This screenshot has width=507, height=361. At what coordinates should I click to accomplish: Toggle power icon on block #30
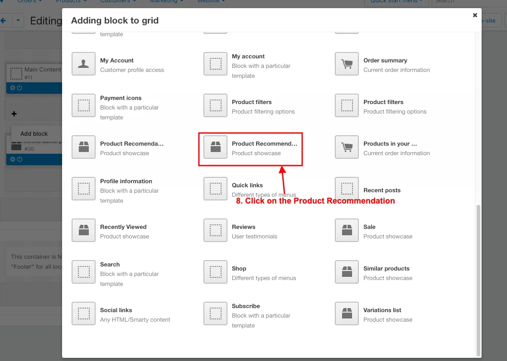(x=19, y=159)
